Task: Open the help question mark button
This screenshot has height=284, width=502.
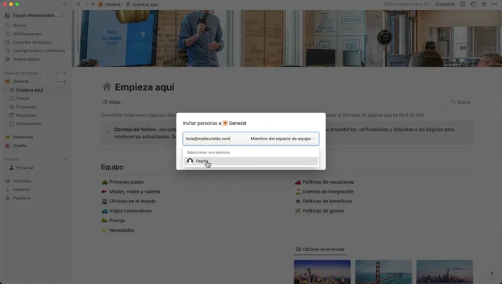Action: 491,274
